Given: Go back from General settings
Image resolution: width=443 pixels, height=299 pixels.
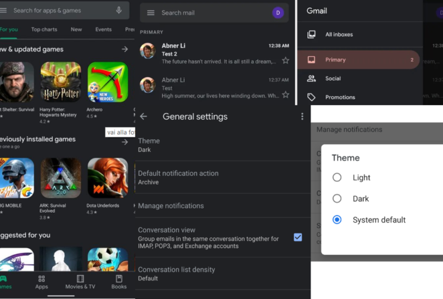Looking at the screenshot, I should pyautogui.click(x=144, y=117).
